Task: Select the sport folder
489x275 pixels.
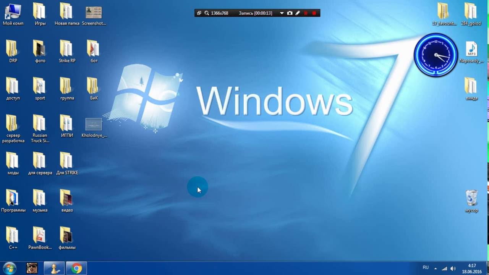Action: point(40,89)
